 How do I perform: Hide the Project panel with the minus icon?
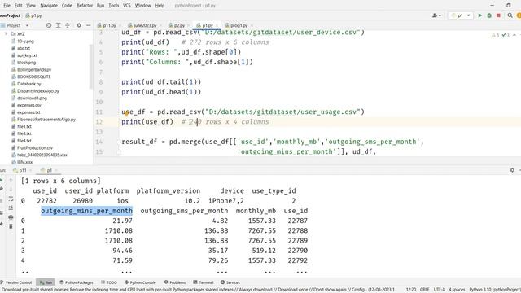pos(89,25)
